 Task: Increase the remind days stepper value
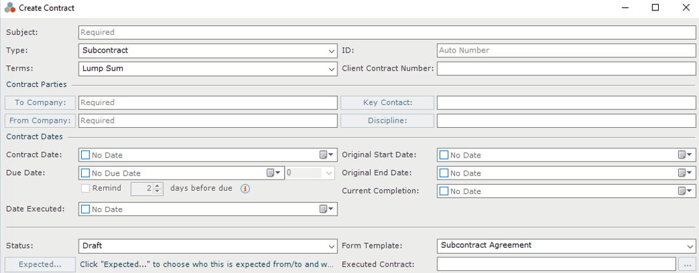[156, 185]
